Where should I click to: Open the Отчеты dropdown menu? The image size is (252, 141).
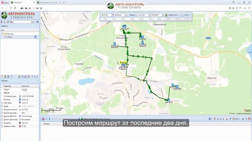point(185,15)
